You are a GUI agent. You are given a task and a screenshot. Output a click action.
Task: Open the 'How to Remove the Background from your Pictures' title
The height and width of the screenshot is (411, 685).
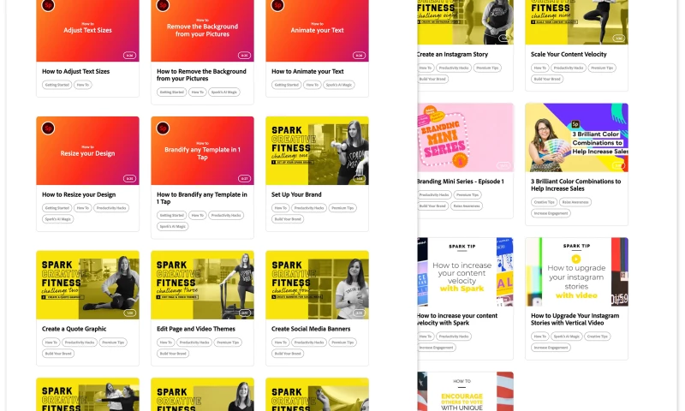pos(201,74)
